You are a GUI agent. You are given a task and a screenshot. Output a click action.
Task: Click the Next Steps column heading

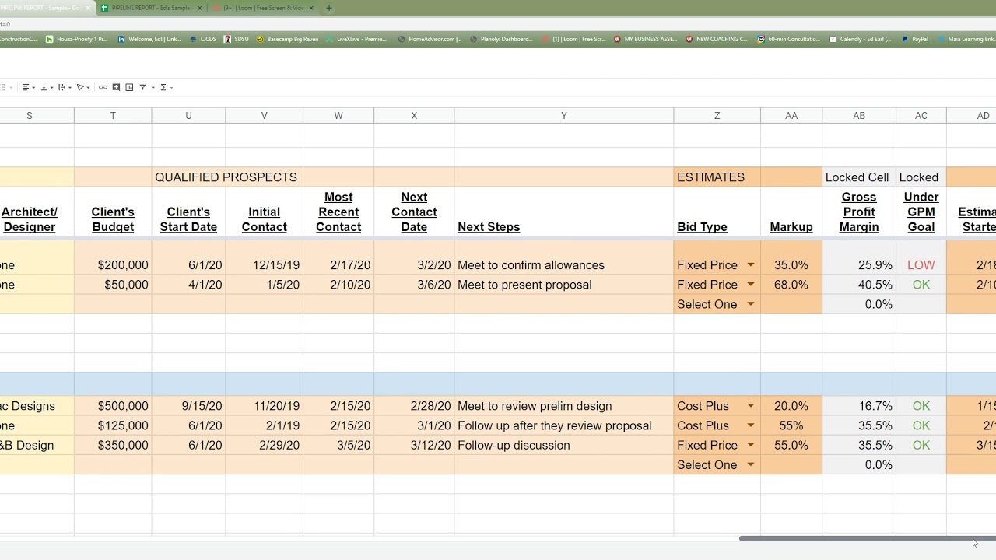click(489, 227)
